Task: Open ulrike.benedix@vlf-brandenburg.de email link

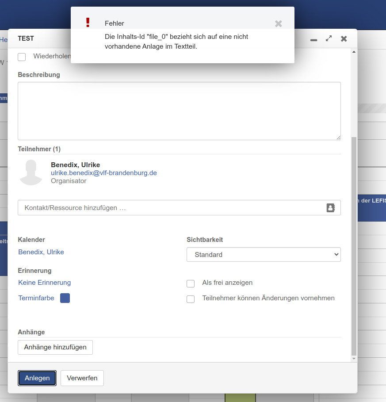Action: coord(104,173)
